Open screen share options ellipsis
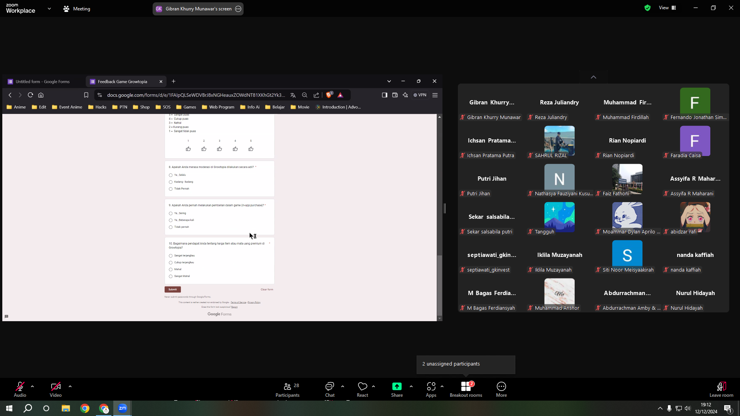The height and width of the screenshot is (416, 740). (x=238, y=9)
